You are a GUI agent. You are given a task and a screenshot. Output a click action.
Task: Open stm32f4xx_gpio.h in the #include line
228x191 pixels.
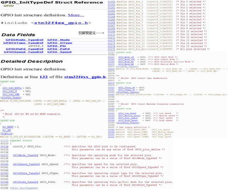pyautogui.click(x=61, y=23)
